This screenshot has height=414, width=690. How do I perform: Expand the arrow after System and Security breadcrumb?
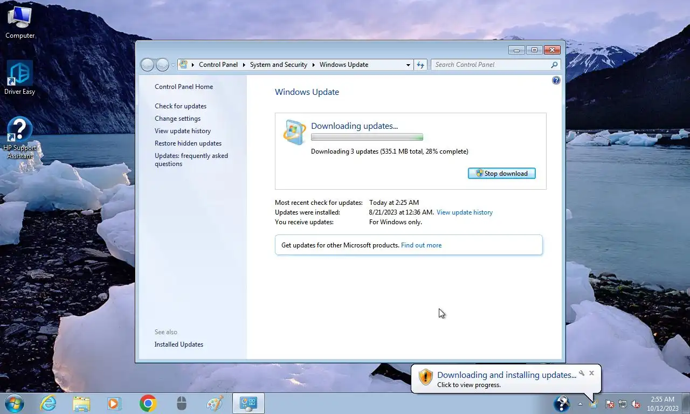click(x=313, y=65)
